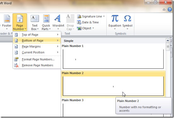
Task: Choose Format Page Numbers...
Action: (x=37, y=59)
